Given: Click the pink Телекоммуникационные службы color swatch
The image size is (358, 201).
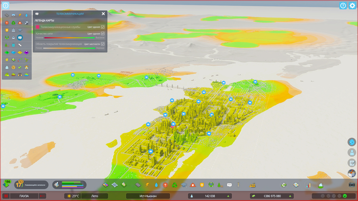Looking at the screenshot, I should click(x=38, y=27).
